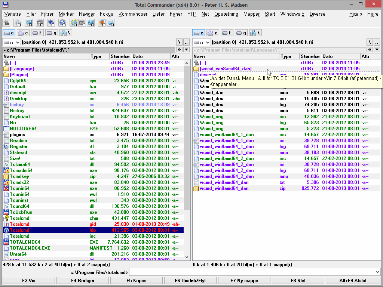This screenshot has height=287, width=383.
Task: Click triangle before left path c:\Program Files\totalcmd
Action: click(x=4, y=50)
